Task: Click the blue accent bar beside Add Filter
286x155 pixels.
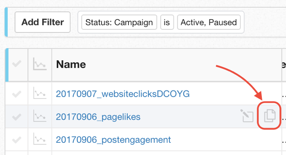Action: point(6,22)
